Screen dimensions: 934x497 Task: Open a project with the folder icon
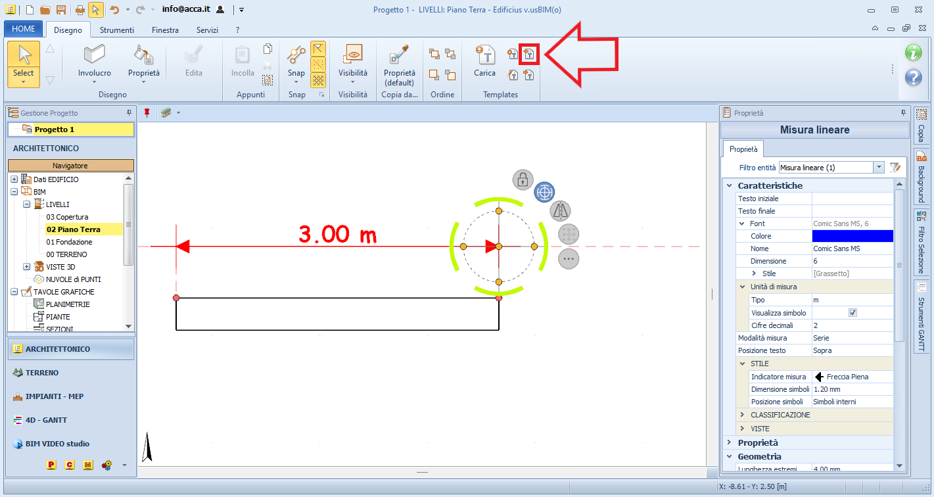[45, 10]
